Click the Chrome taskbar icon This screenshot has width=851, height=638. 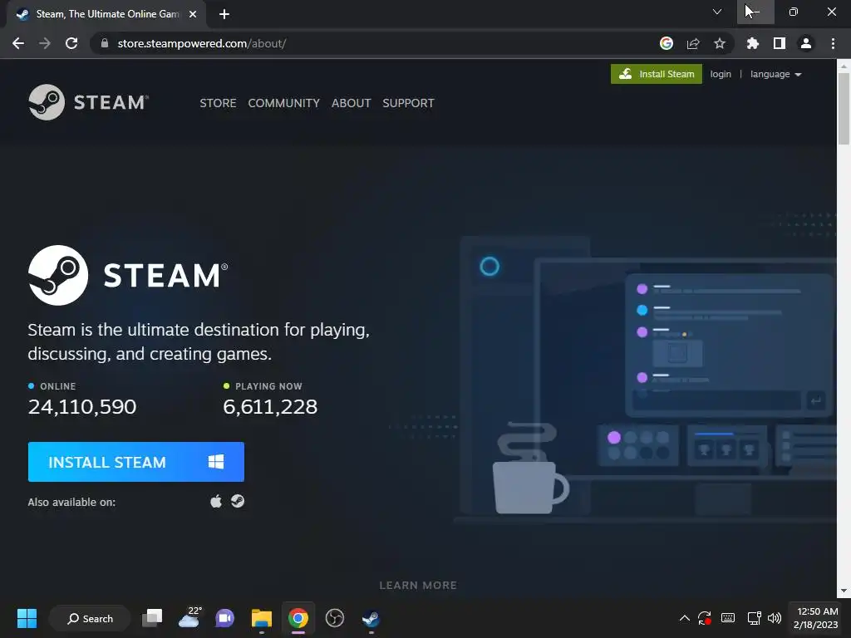(298, 618)
